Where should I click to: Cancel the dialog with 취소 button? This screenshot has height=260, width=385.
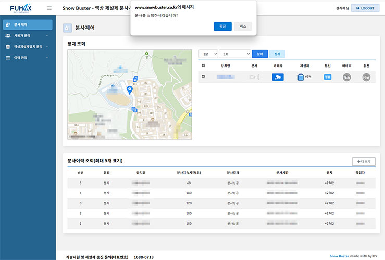click(x=243, y=27)
